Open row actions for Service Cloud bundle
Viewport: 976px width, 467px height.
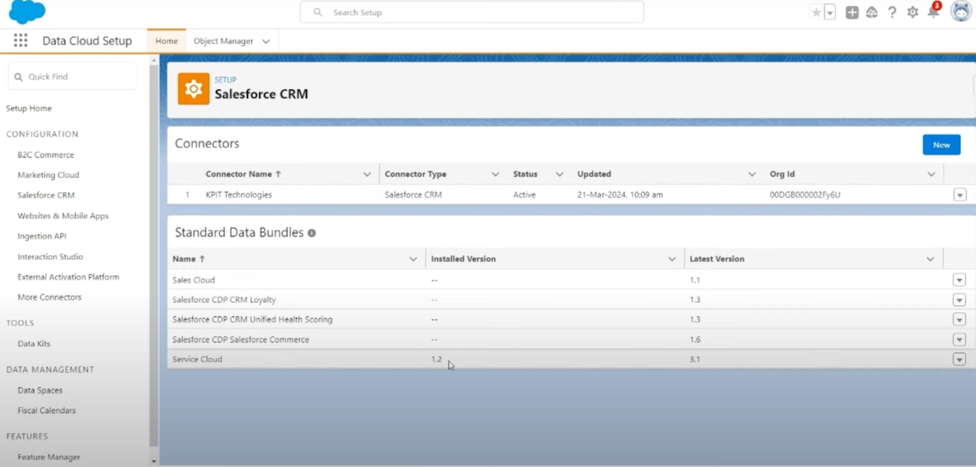click(x=959, y=359)
